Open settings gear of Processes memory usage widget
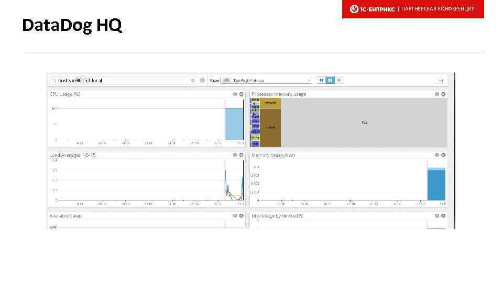This screenshot has height=283, width=503. (x=436, y=94)
